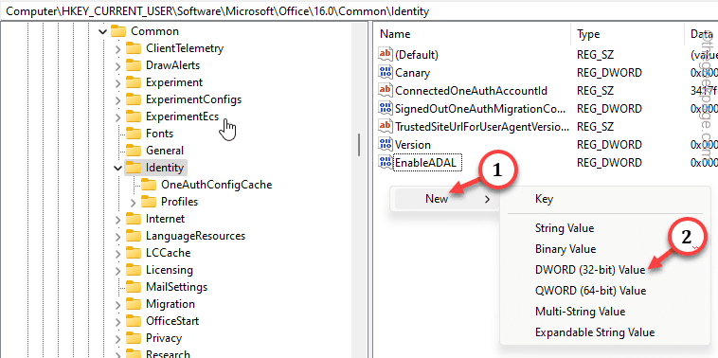The width and height of the screenshot is (718, 358).
Task: Click the OneAuthConfigCache folder icon
Action: click(x=149, y=185)
